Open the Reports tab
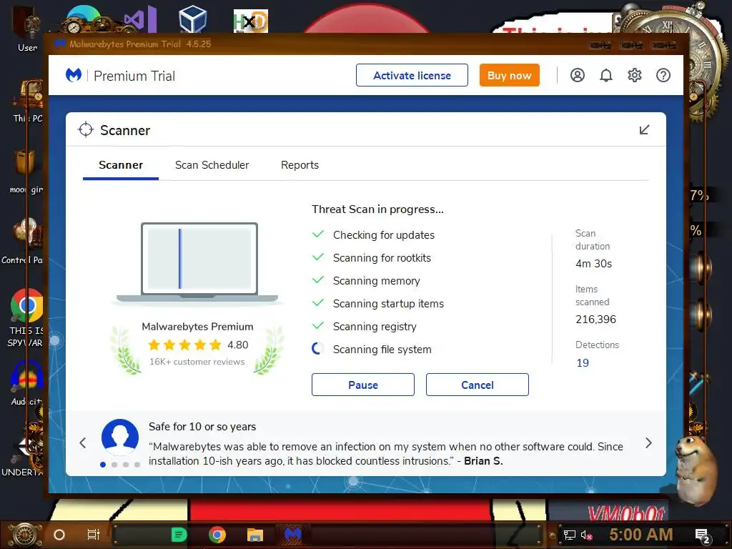The height and width of the screenshot is (549, 732). click(300, 165)
